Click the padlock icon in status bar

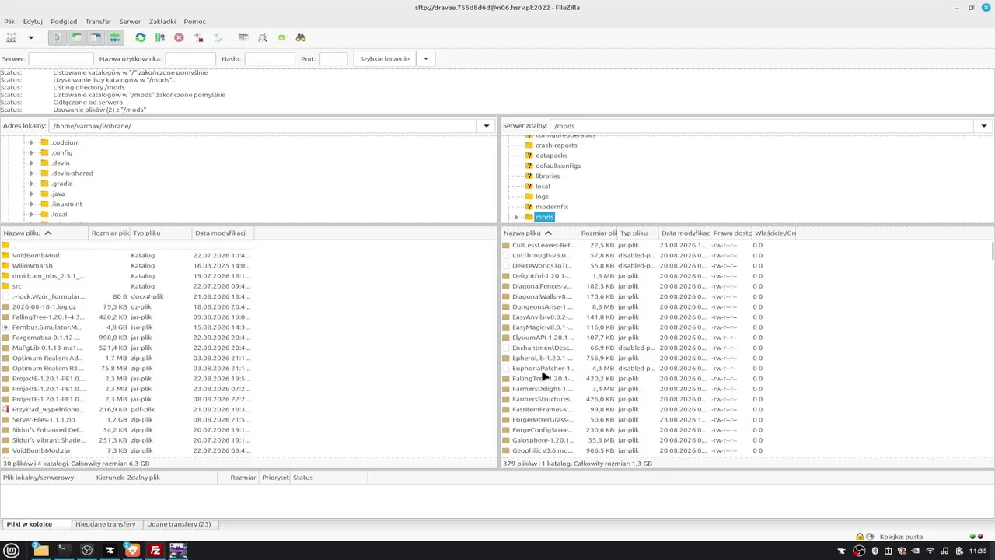pyautogui.click(x=860, y=537)
